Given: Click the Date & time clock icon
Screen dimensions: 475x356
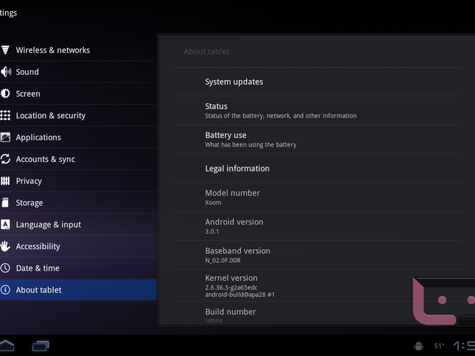Looking at the screenshot, I should (x=5, y=268).
